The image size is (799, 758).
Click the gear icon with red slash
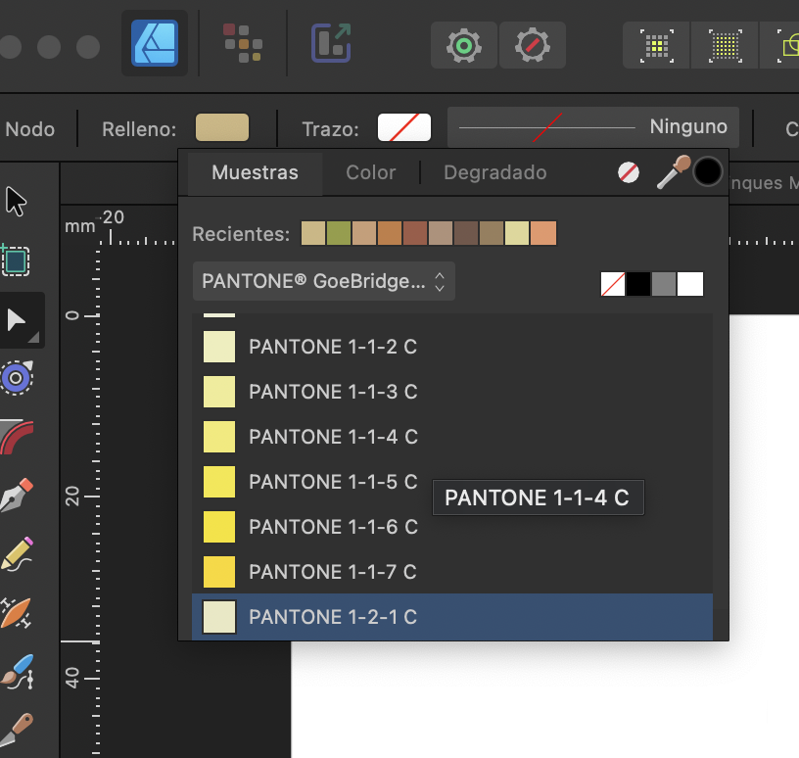[533, 45]
